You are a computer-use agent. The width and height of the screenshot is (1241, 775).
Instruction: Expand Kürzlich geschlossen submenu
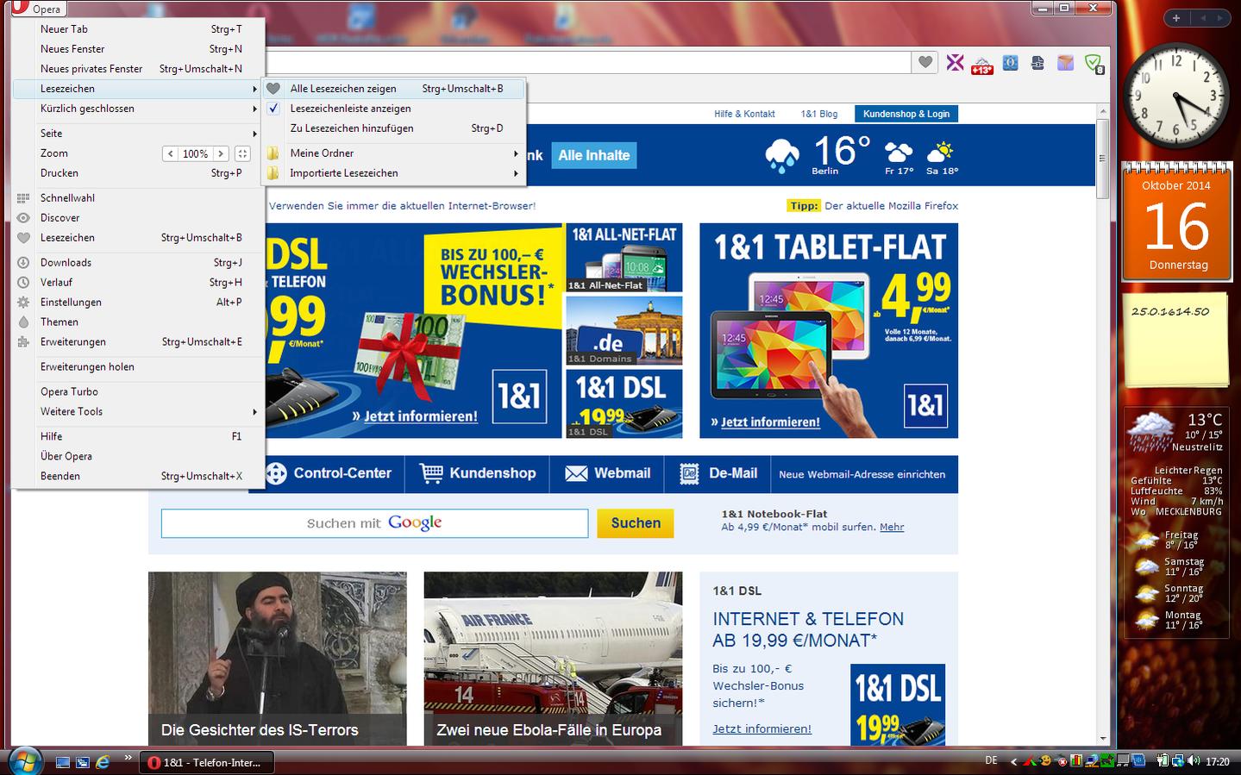[138, 109]
